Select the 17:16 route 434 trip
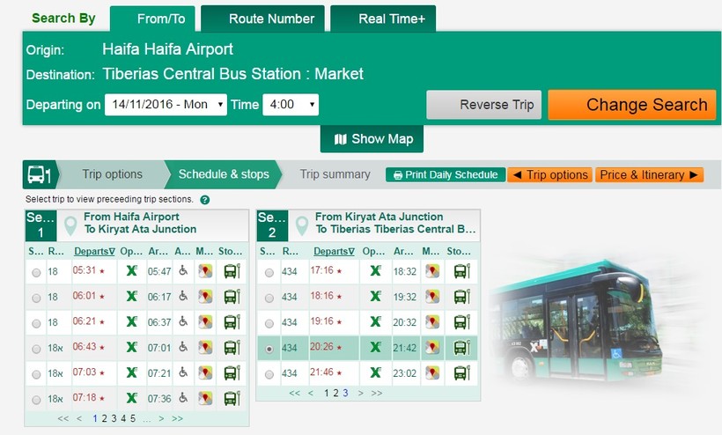The width and height of the screenshot is (722, 435). 269,272
